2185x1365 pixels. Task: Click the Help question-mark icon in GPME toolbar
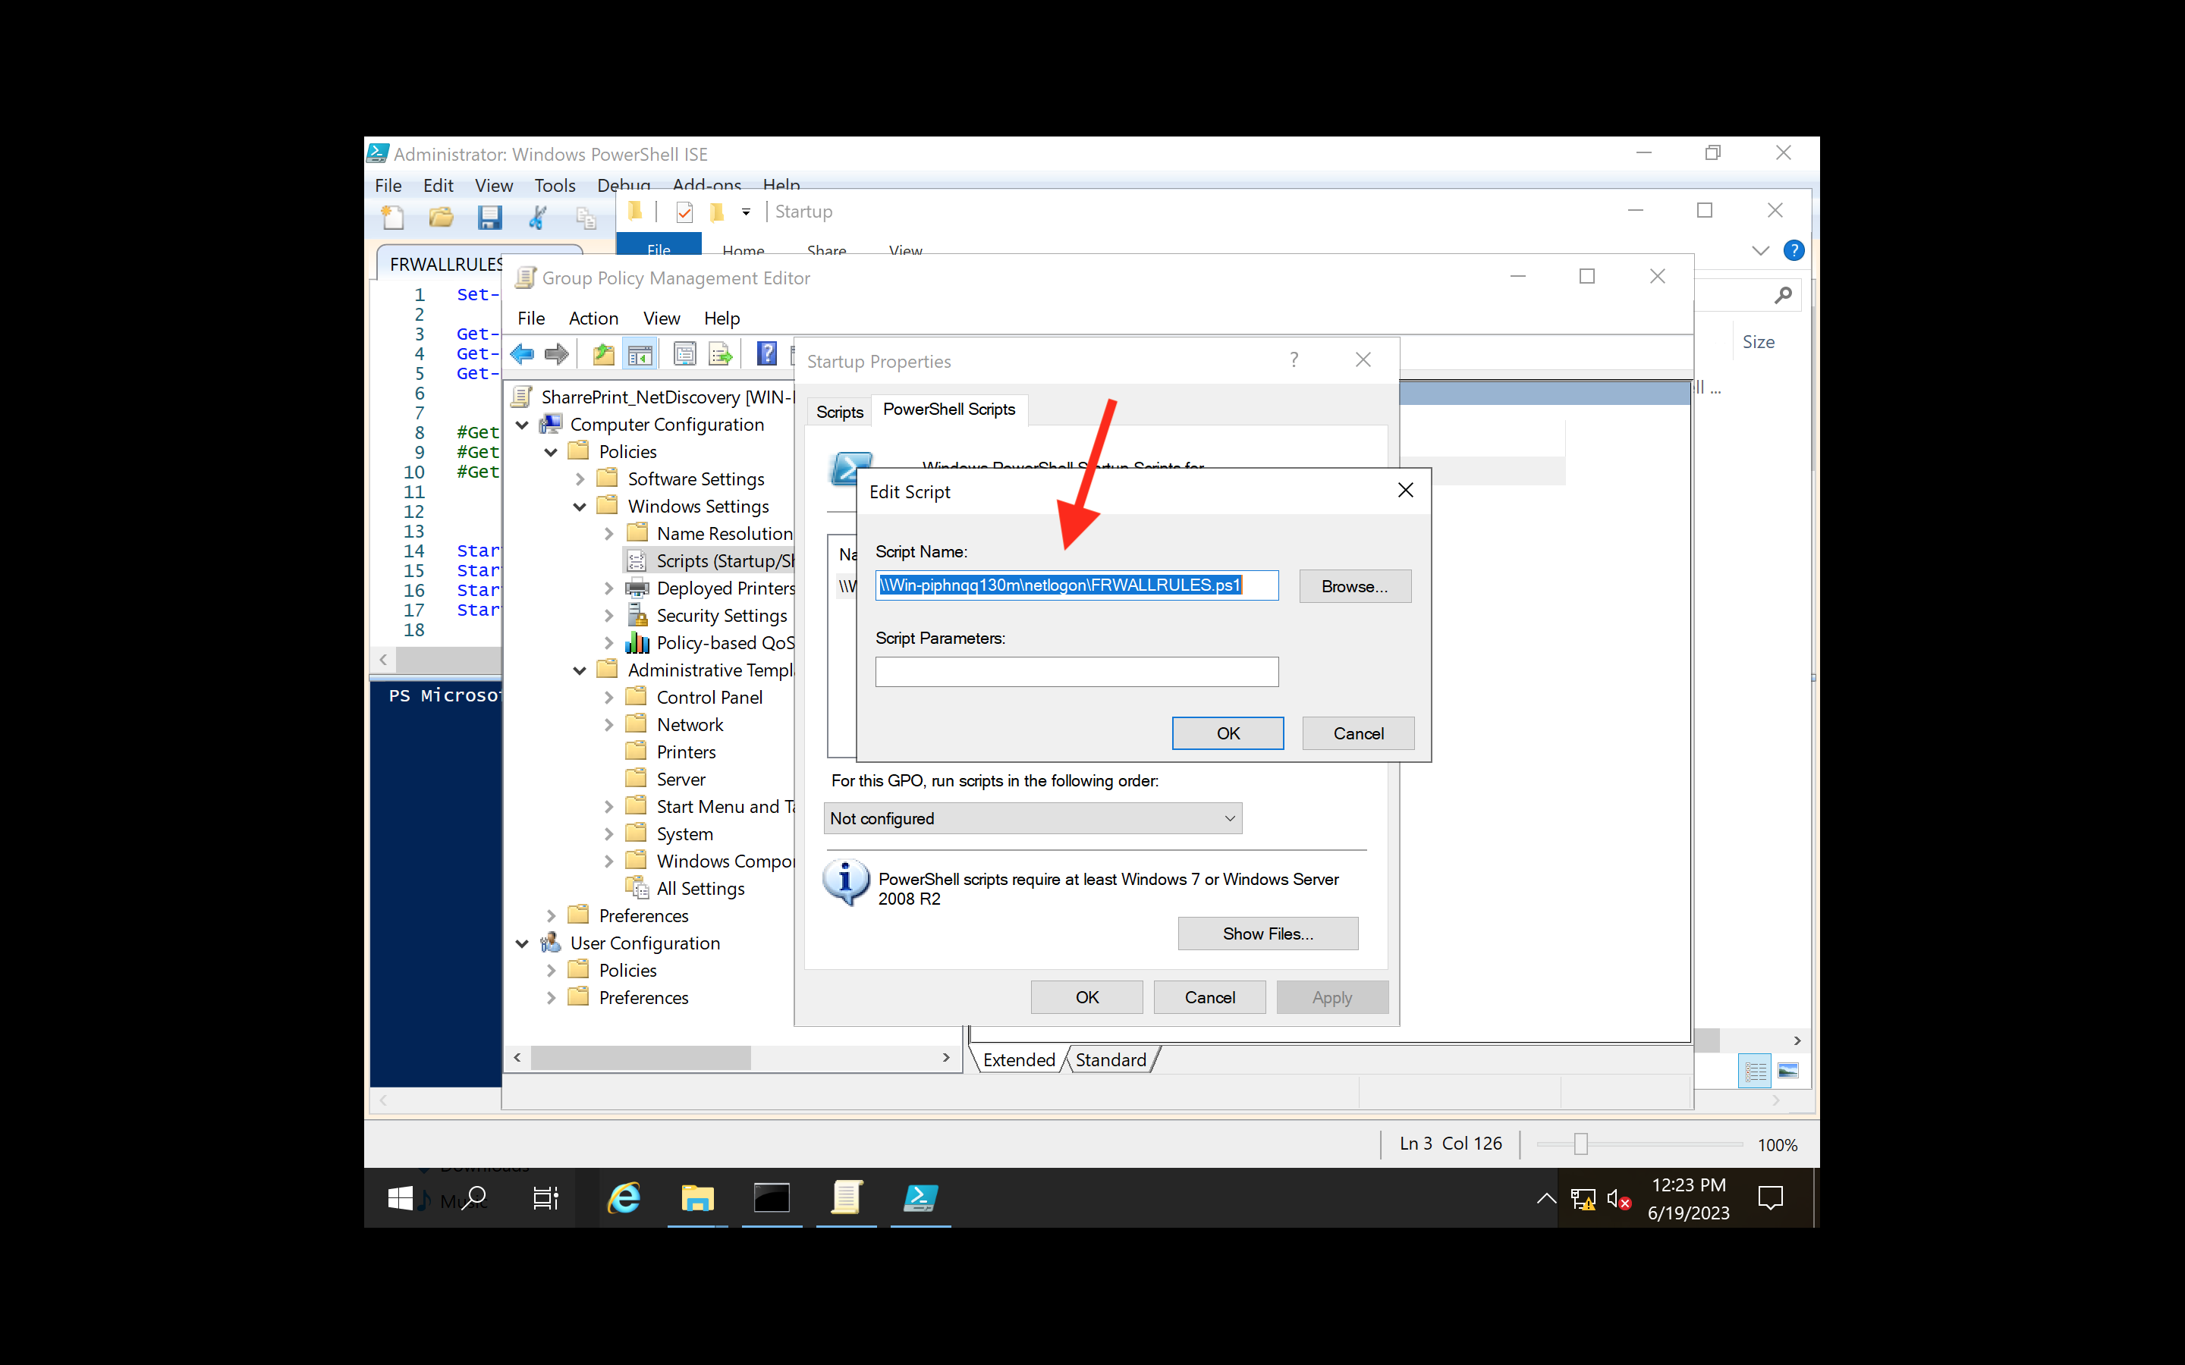(766, 353)
